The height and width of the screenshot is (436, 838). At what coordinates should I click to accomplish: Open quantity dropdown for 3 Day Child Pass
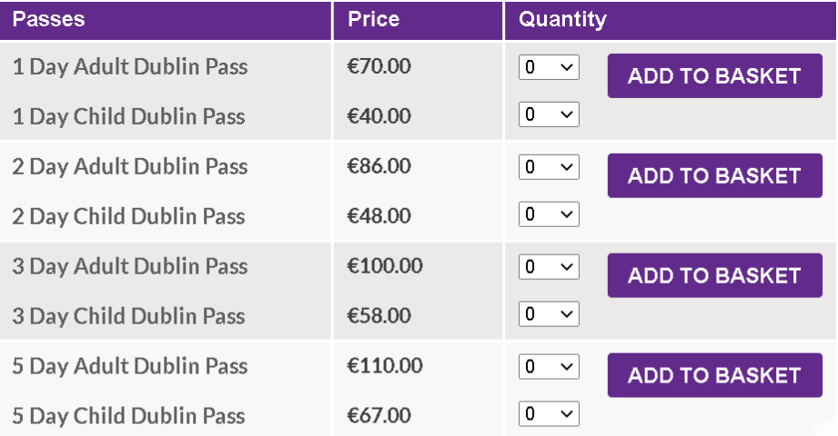point(549,313)
